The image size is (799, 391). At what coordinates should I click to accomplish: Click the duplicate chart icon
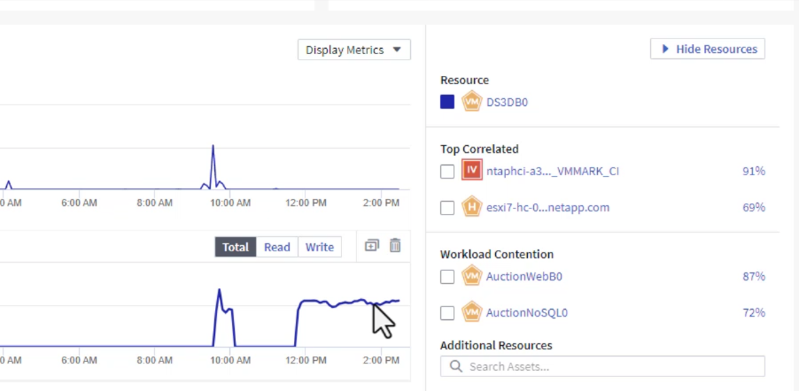[372, 246]
